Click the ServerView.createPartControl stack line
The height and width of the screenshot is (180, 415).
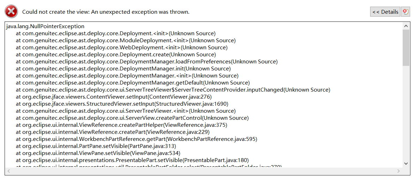coord(132,118)
